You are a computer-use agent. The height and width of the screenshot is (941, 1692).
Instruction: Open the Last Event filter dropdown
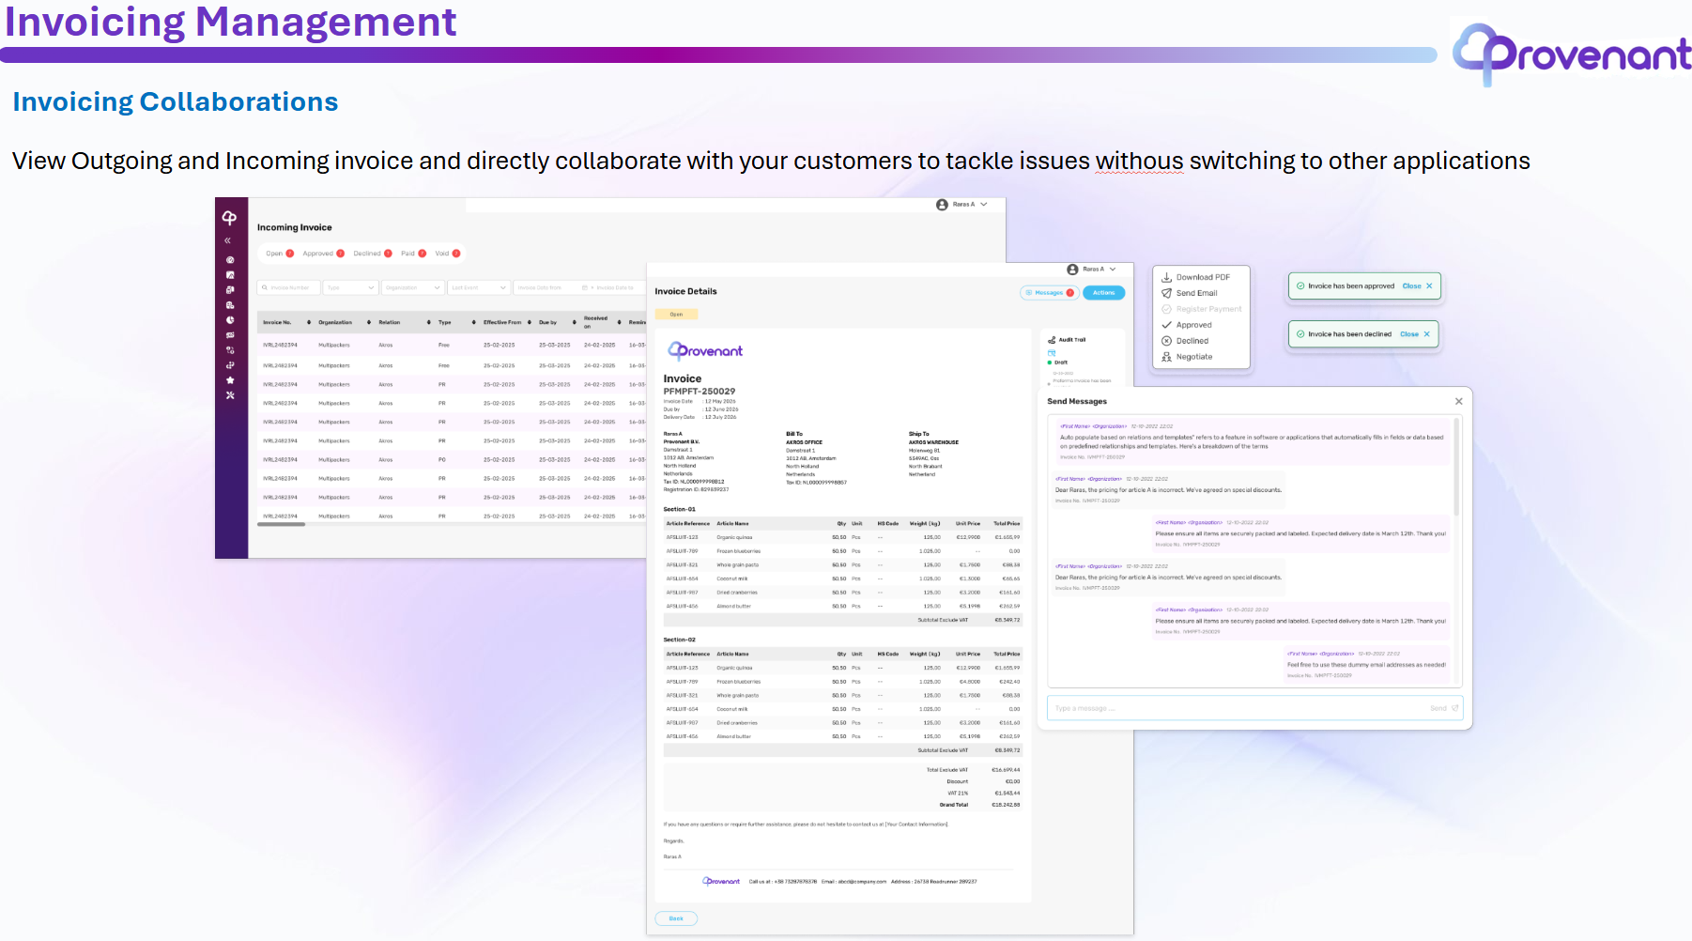(x=479, y=287)
